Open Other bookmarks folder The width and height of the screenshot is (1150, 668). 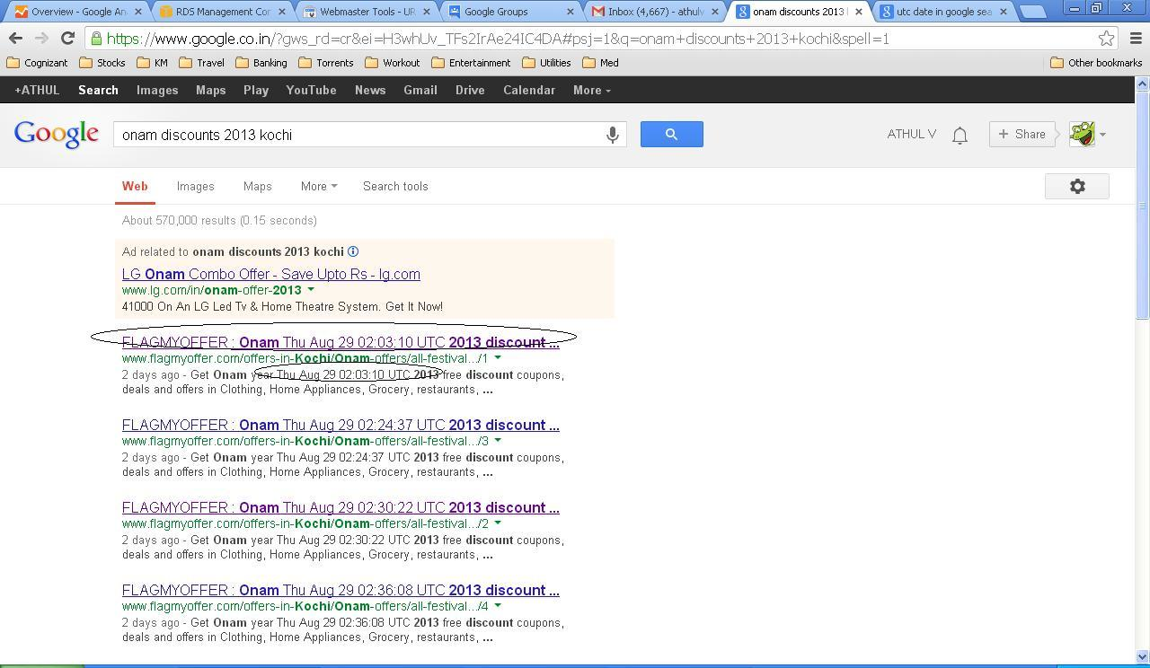pos(1096,63)
